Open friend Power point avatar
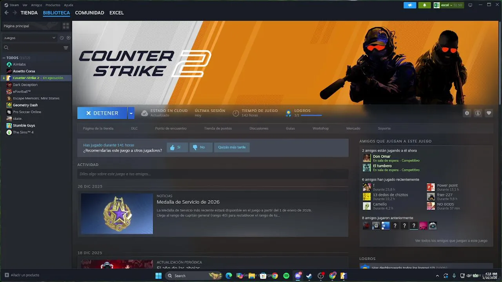Screen dimensions: 502x282 (431, 187)
